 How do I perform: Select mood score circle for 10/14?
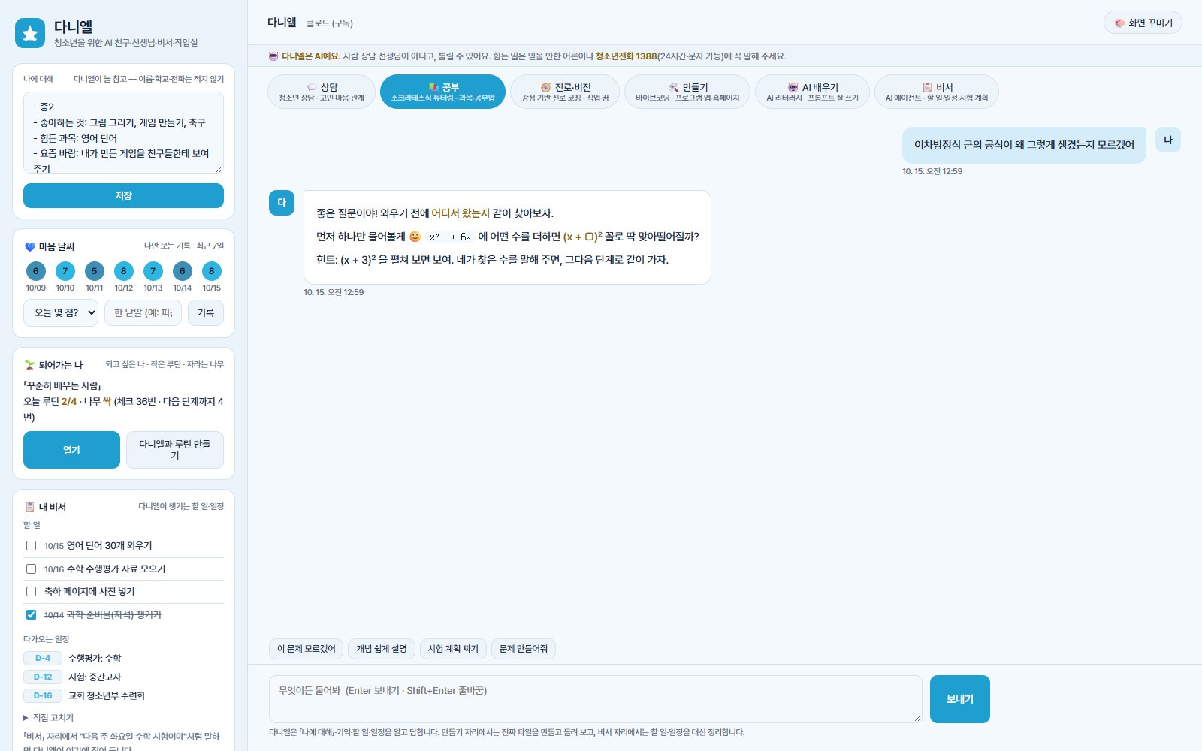[x=182, y=271]
